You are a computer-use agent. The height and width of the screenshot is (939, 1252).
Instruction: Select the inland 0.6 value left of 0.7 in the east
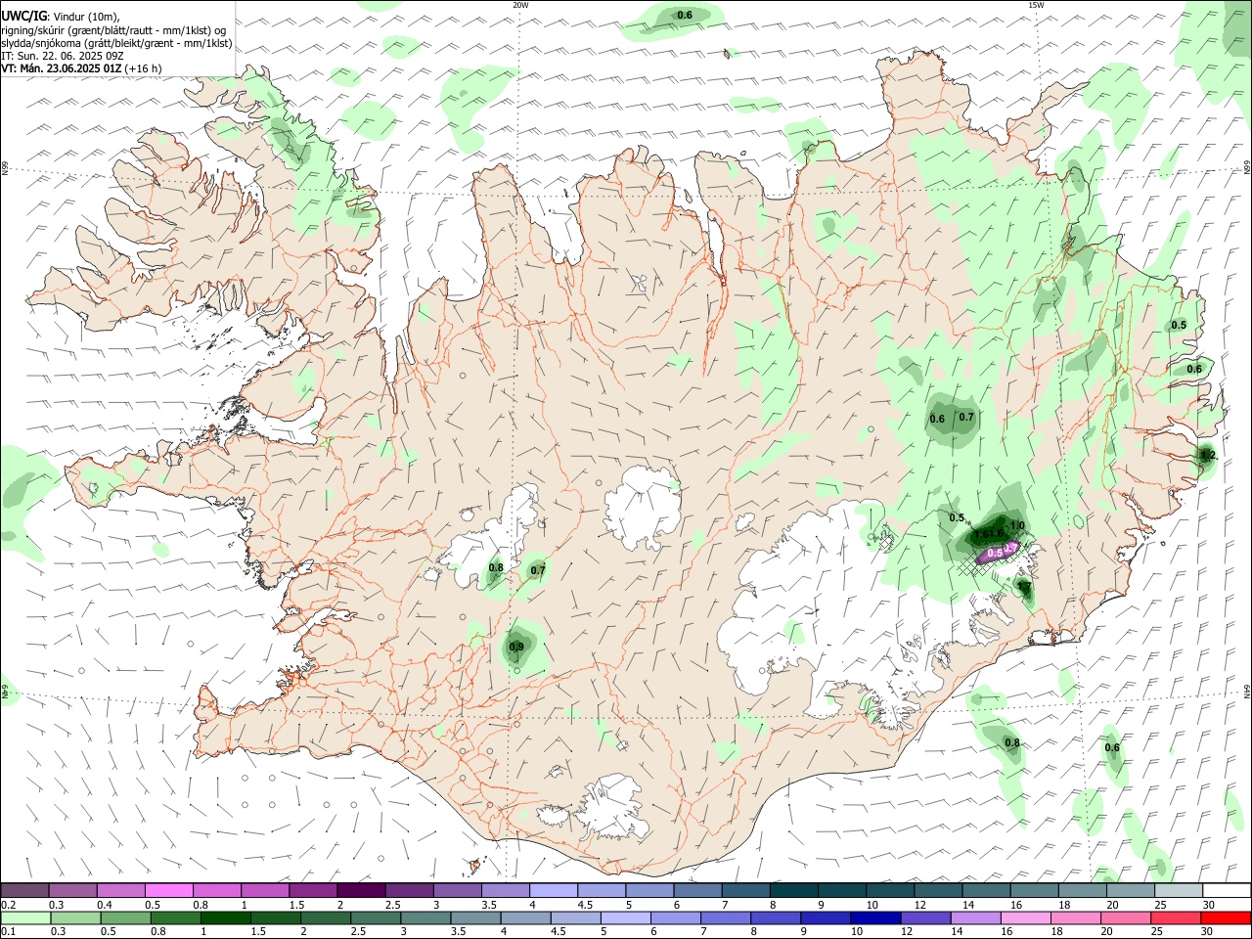point(937,419)
